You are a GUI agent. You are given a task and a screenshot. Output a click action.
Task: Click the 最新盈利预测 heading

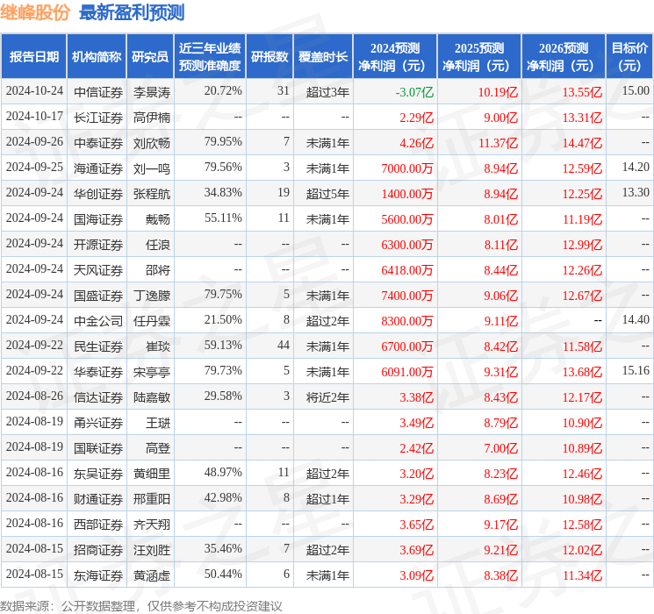[132, 12]
